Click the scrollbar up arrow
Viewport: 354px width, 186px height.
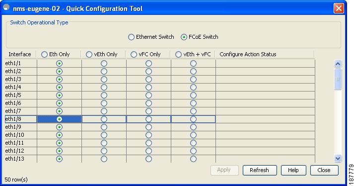(x=338, y=64)
